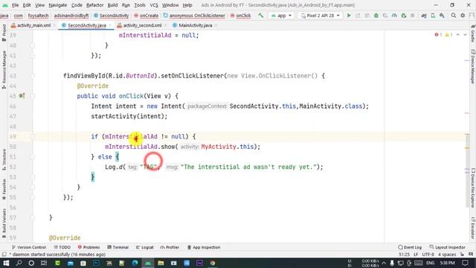Open the Layout Inspector

(448, 247)
